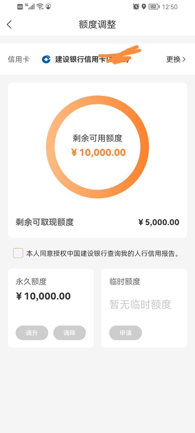Tap the back arrow icon
Viewport: 195px width, 433px height.
click(9, 25)
